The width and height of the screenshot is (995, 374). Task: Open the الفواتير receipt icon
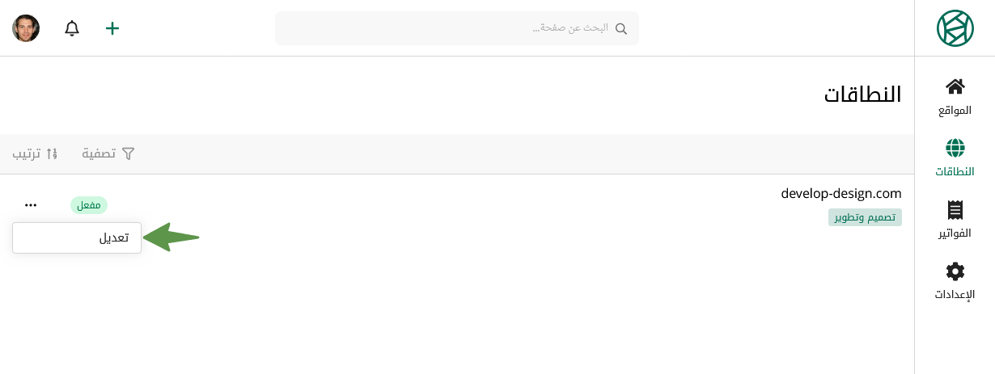coord(955,210)
